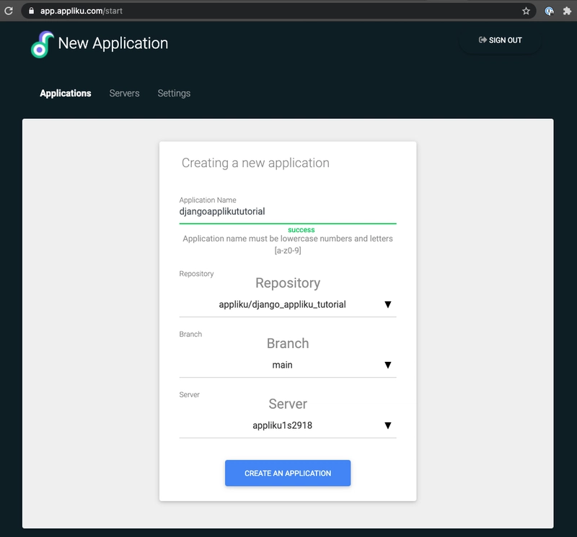The height and width of the screenshot is (537, 577).
Task: Open the Repository dropdown showing appliku/django_appliku_tutorial
Action: pos(288,305)
